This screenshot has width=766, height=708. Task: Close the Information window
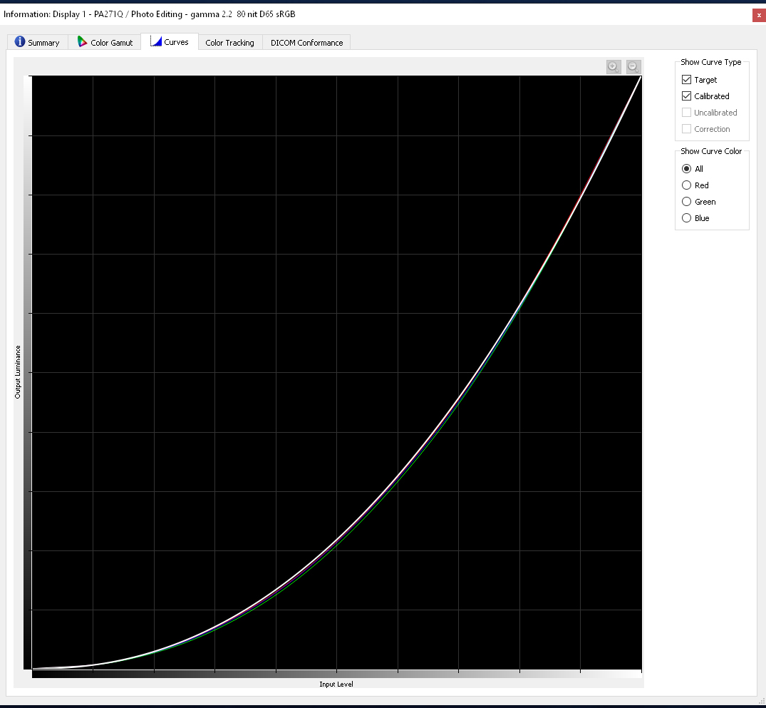[759, 14]
